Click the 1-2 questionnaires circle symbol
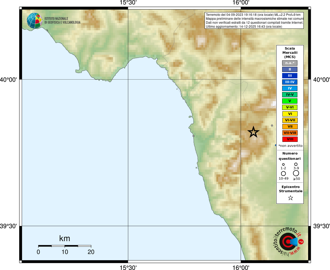The image size is (330, 270). [283, 165]
